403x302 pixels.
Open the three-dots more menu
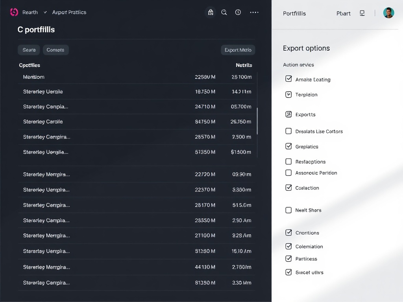coord(254,13)
